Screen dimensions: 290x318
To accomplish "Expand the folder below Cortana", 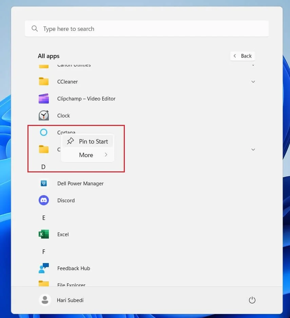I will point(253,149).
